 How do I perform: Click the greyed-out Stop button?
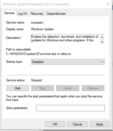pos(43,88)
